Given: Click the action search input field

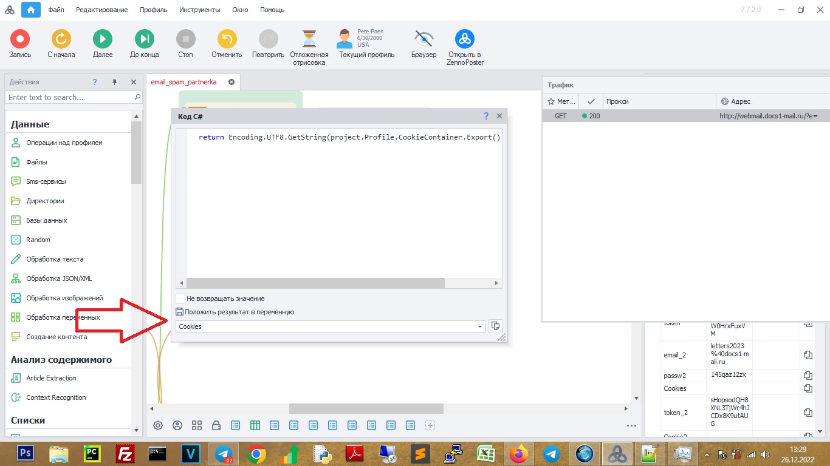Looking at the screenshot, I should tap(70, 97).
